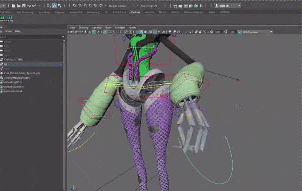Screen dimensions: 302x191
Task: Open sRGB gamma view transform dropdown
Action: click(x=258, y=32)
